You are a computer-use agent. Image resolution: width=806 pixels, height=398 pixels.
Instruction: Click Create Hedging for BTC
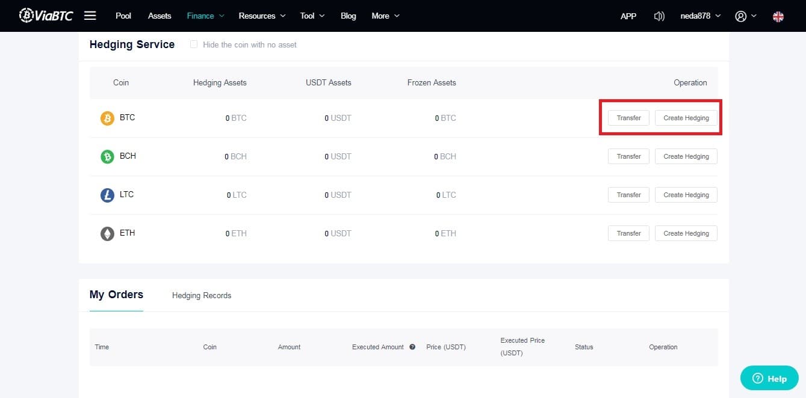click(x=686, y=118)
